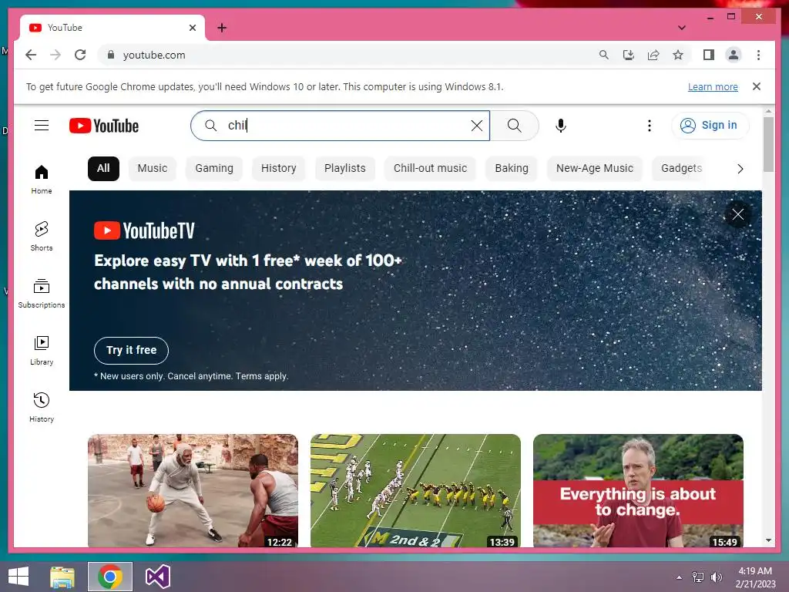The width and height of the screenshot is (789, 592).
Task: Open Visual Studio from taskbar
Action: tap(157, 577)
